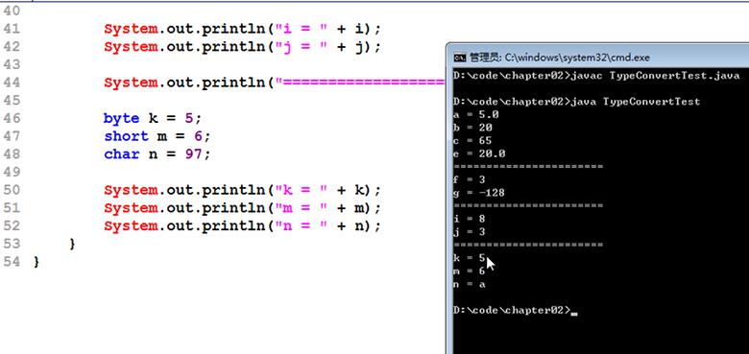Click the equals-sign string on line 44

tap(359, 83)
